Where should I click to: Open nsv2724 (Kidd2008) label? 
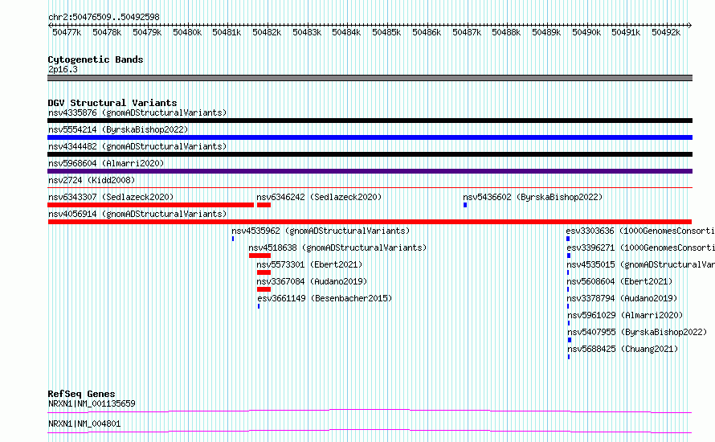click(92, 180)
